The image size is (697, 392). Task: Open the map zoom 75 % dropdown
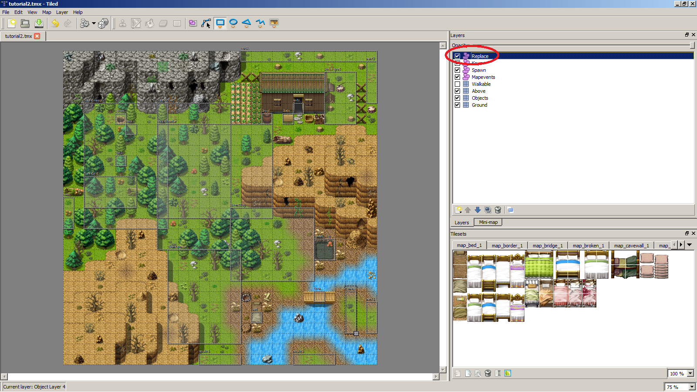[692, 387]
